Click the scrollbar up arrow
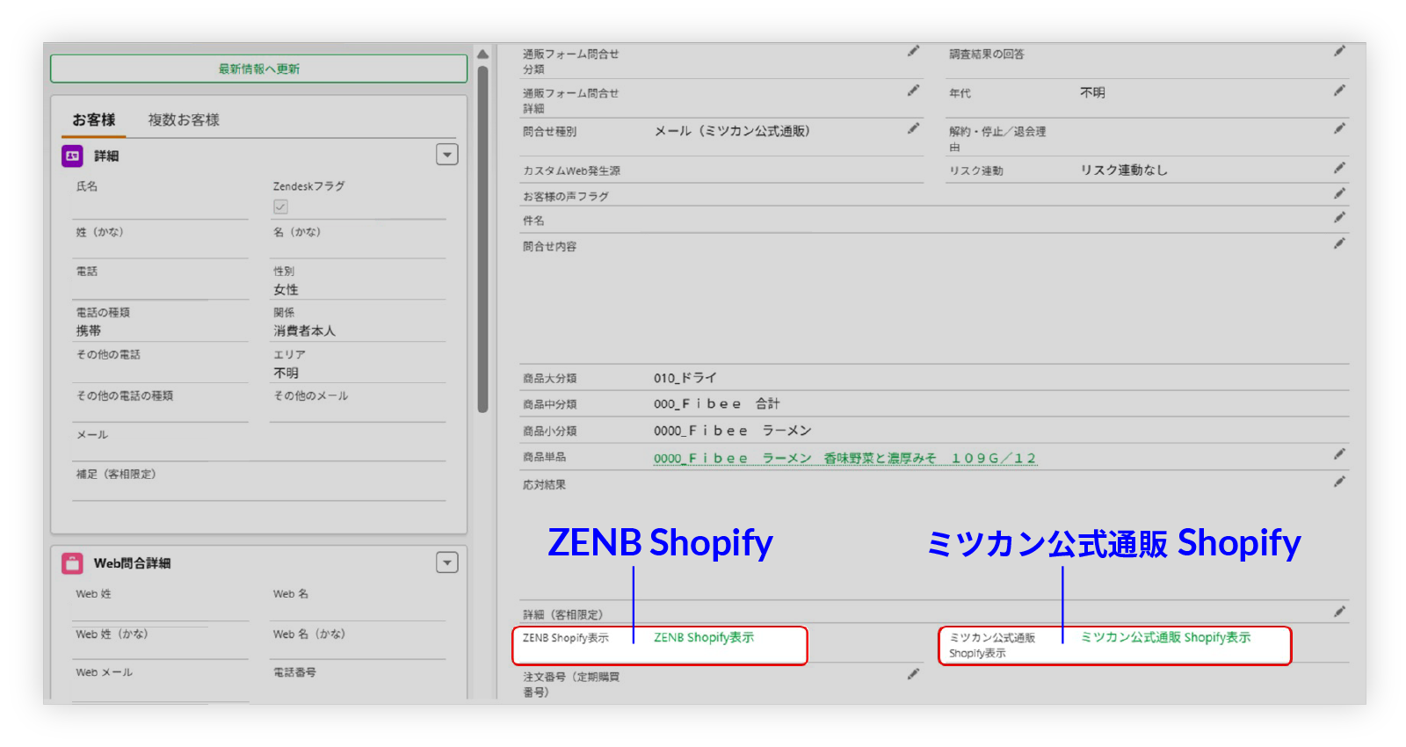This screenshot has height=747, width=1406. coord(482,54)
